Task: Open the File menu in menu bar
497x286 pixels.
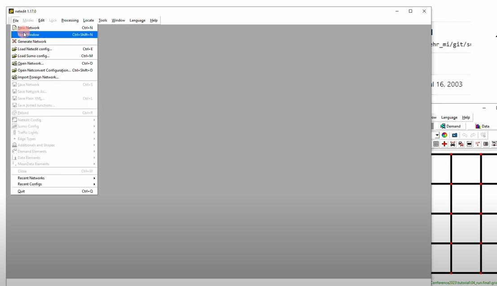Action: point(16,20)
